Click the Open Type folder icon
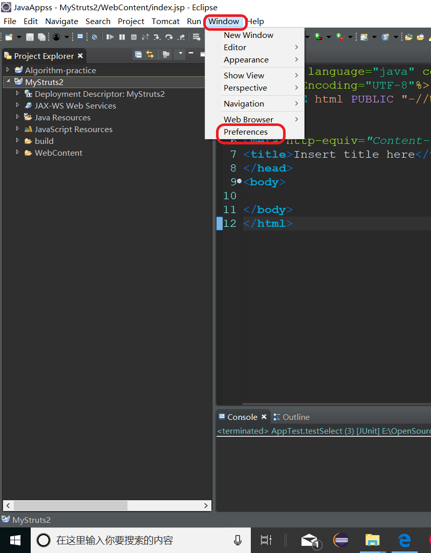The image size is (431, 553). coord(409,37)
